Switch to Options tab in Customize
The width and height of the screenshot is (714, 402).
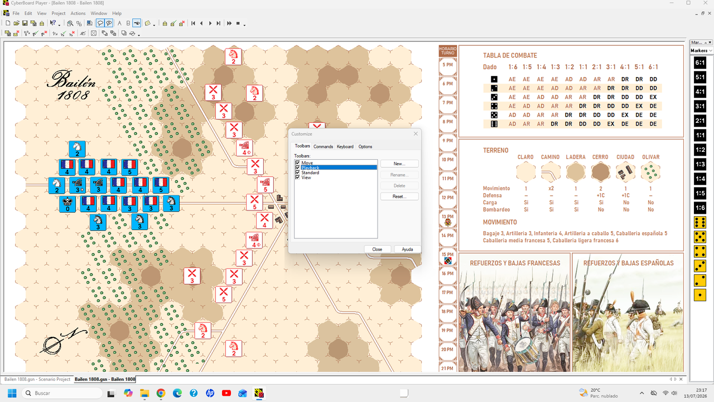(365, 146)
